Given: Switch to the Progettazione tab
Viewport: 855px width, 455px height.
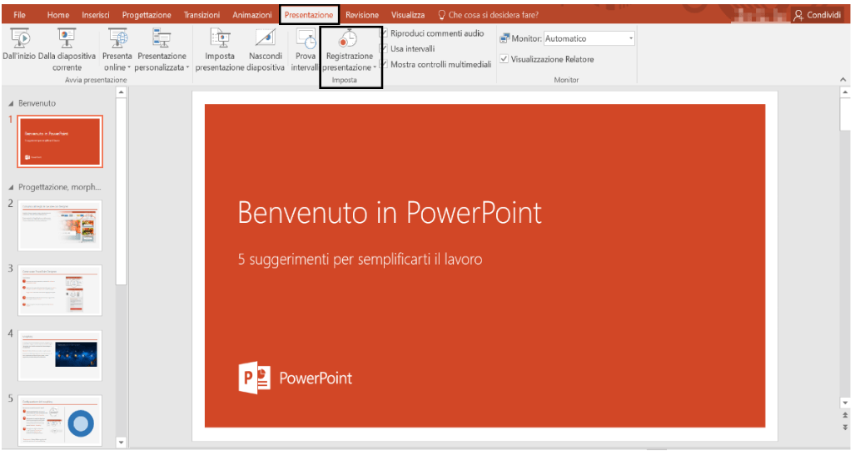Looking at the screenshot, I should click(x=147, y=15).
